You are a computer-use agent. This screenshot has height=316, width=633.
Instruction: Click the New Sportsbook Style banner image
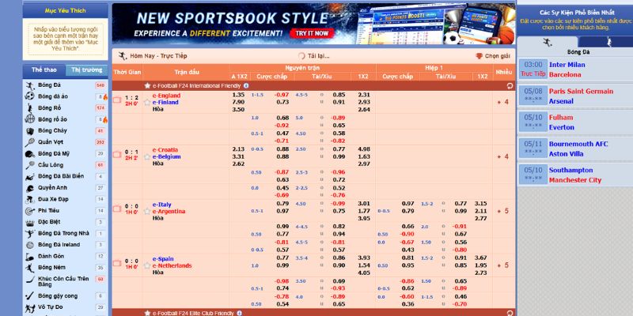pyautogui.click(x=313, y=24)
